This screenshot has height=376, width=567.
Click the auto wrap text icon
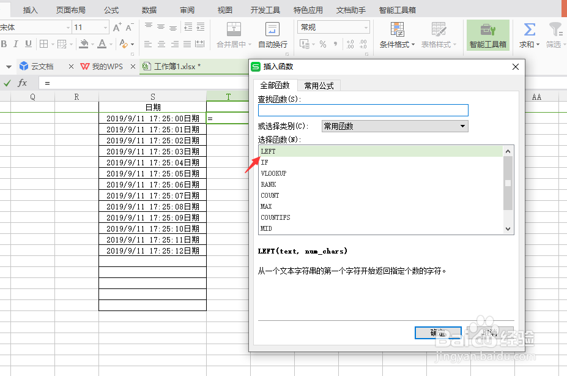272,29
